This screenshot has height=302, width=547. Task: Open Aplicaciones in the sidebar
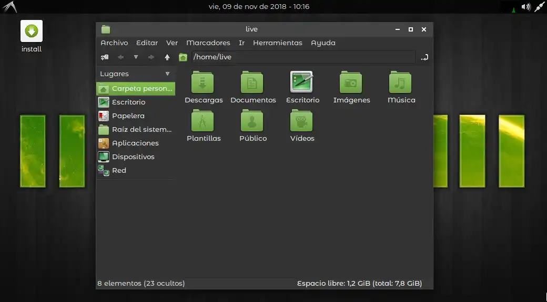136,143
